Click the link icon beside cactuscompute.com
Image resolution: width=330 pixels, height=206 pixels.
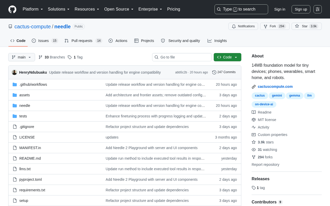point(254,87)
